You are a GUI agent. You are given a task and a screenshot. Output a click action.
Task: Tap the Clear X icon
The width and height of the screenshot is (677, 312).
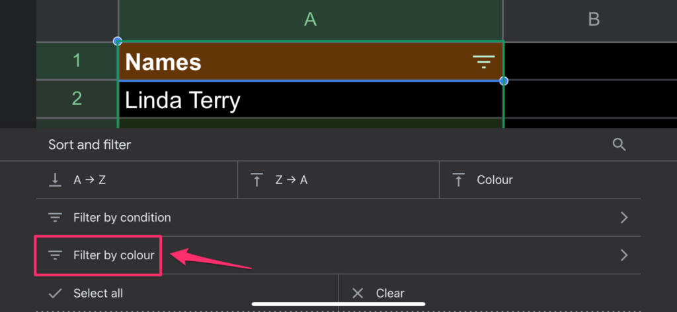click(x=358, y=294)
